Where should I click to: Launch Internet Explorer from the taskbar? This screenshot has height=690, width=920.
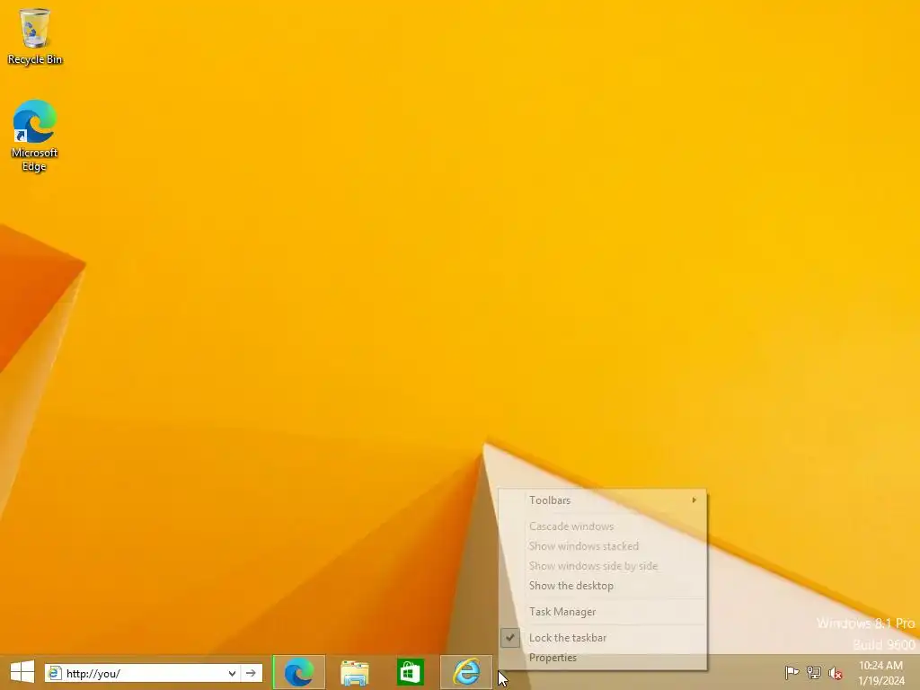click(x=466, y=672)
